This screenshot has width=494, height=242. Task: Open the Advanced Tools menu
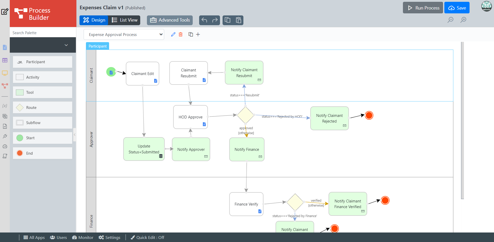(x=170, y=20)
